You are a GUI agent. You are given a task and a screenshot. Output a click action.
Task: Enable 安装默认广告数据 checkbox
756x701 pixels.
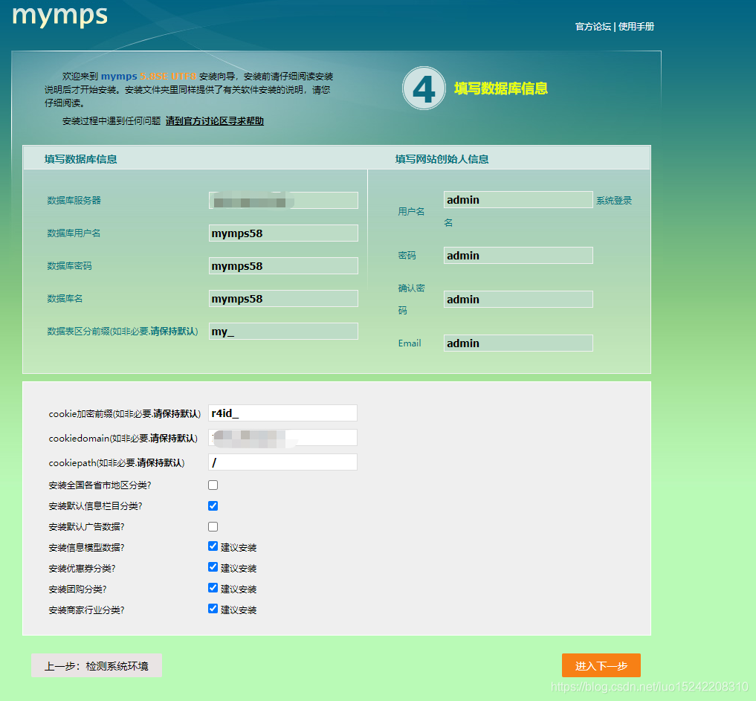213,526
